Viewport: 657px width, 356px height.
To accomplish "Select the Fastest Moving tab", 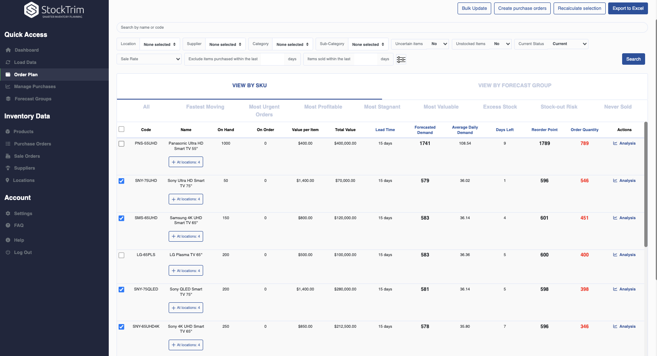I will 205,107.
